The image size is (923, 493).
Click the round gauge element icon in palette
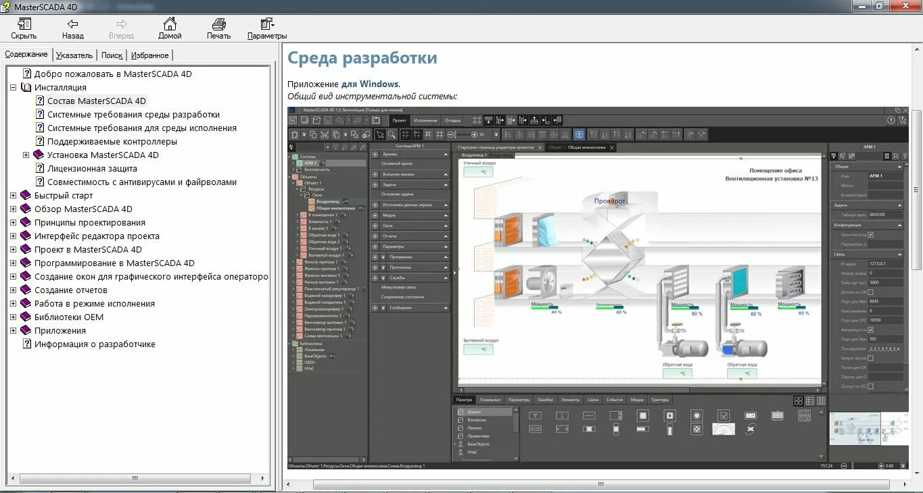coord(724,429)
